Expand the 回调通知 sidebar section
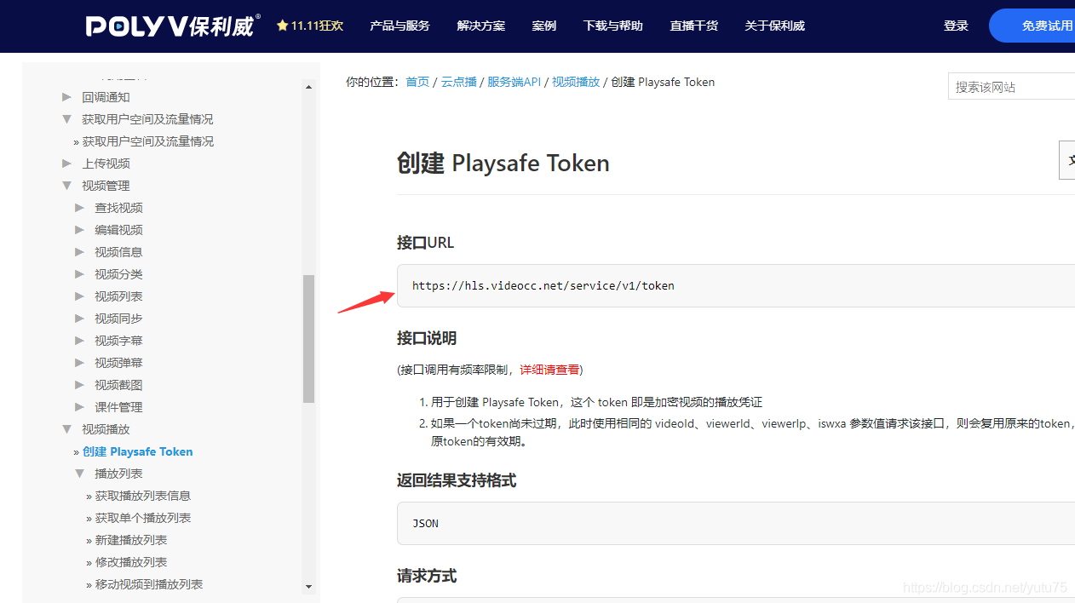 [x=106, y=96]
